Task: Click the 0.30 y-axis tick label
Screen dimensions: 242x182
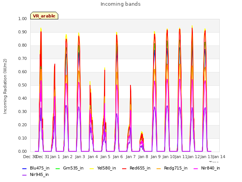Action: (x=23, y=112)
